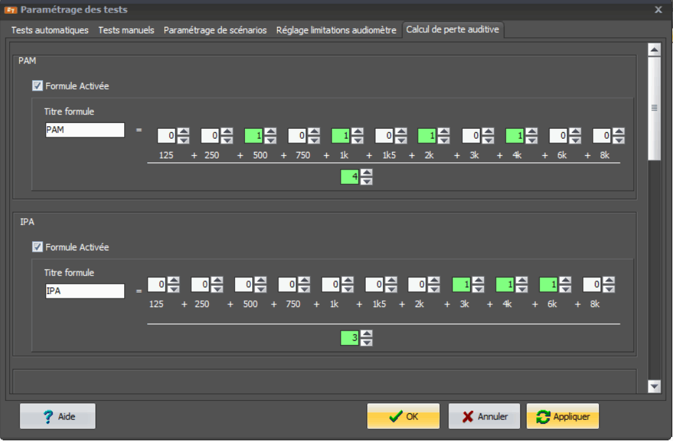The width and height of the screenshot is (673, 441).
Task: Increase the IPA 3k coefficient
Action: (478, 280)
